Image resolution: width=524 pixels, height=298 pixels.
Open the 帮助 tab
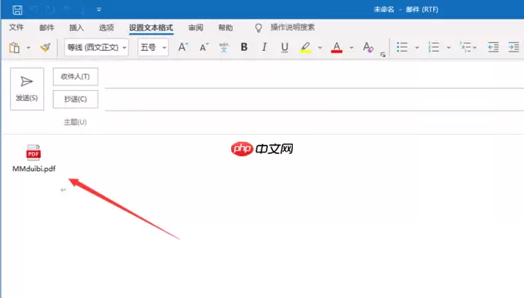click(226, 28)
